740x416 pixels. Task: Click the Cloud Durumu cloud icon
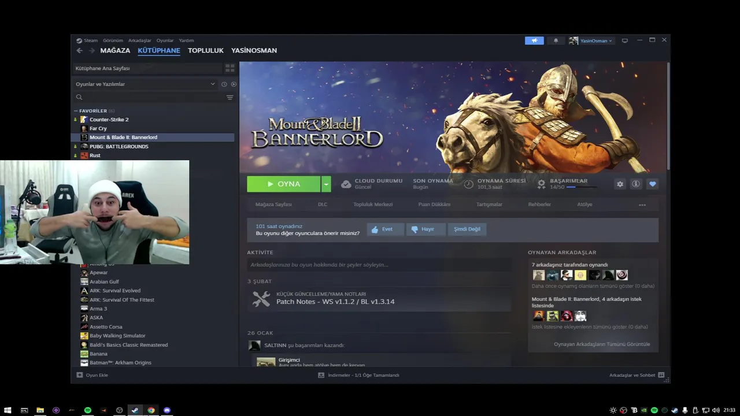[346, 184]
